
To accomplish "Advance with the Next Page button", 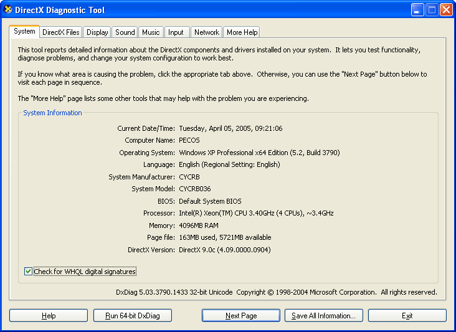I will [241, 316].
